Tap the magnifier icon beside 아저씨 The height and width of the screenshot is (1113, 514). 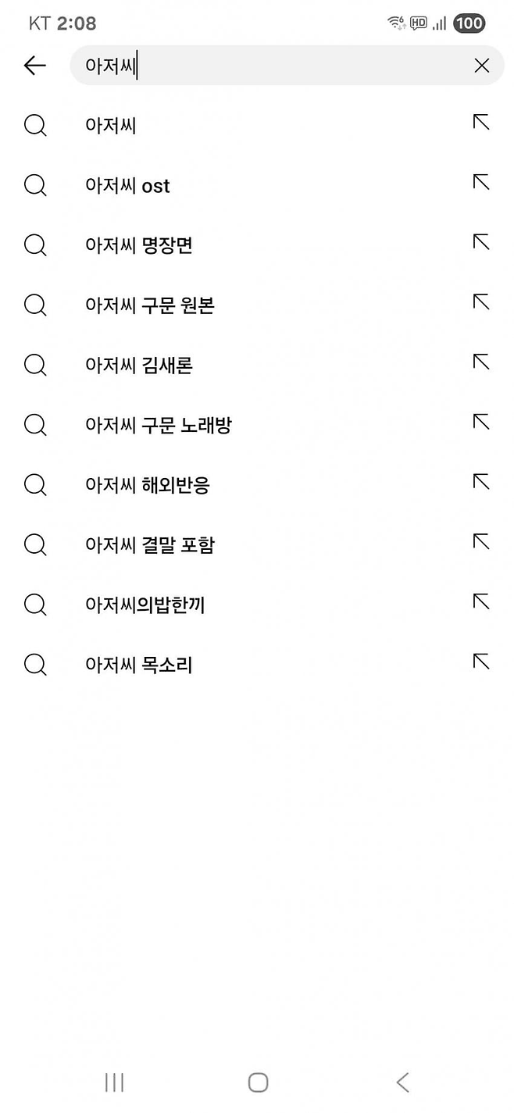point(35,125)
